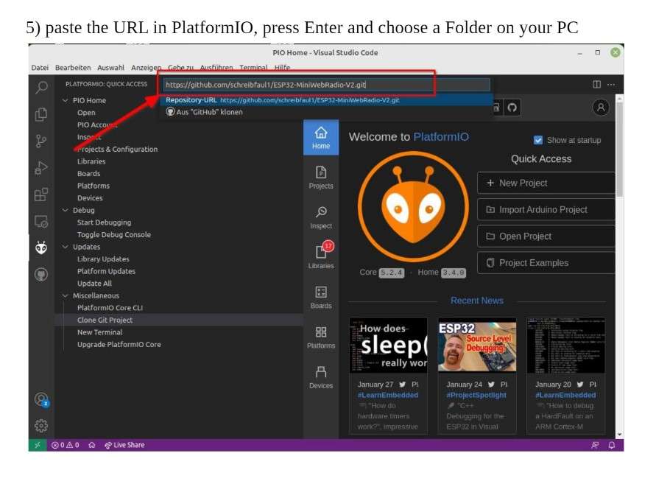The height and width of the screenshot is (484, 656).
Task: Open the Auswahl menu
Action: (x=111, y=68)
